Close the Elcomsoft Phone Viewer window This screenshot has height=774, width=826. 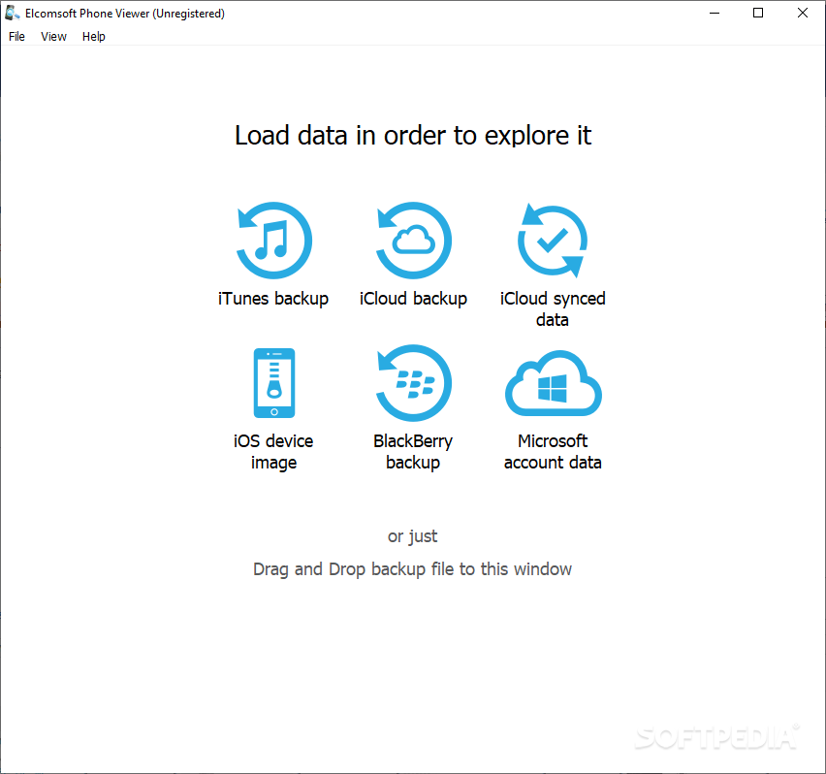(x=803, y=13)
